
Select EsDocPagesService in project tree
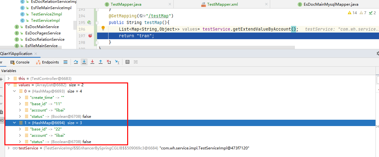pos(43,33)
